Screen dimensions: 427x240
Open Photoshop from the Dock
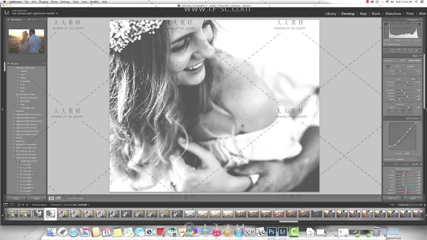click(272, 232)
